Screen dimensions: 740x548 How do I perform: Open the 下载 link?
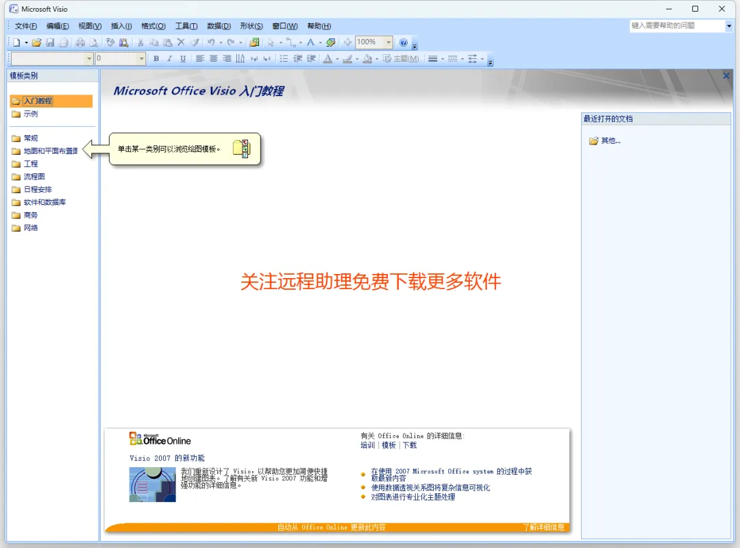(x=409, y=445)
